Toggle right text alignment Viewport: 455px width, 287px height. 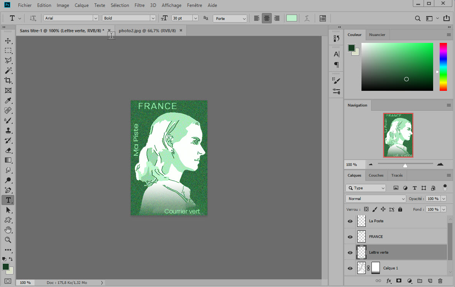point(277,18)
